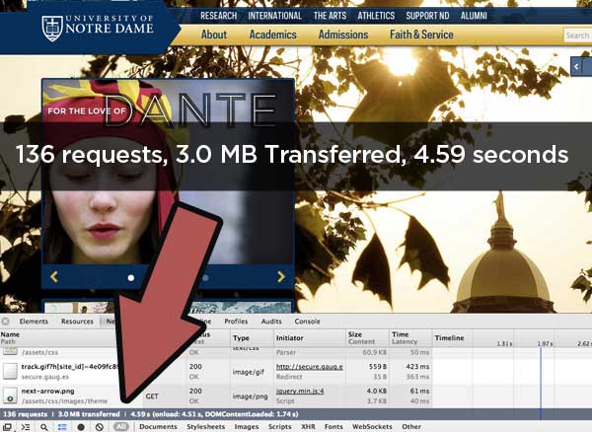Click the magnifier search icon in DevTools
The image size is (592, 432).
point(44,427)
